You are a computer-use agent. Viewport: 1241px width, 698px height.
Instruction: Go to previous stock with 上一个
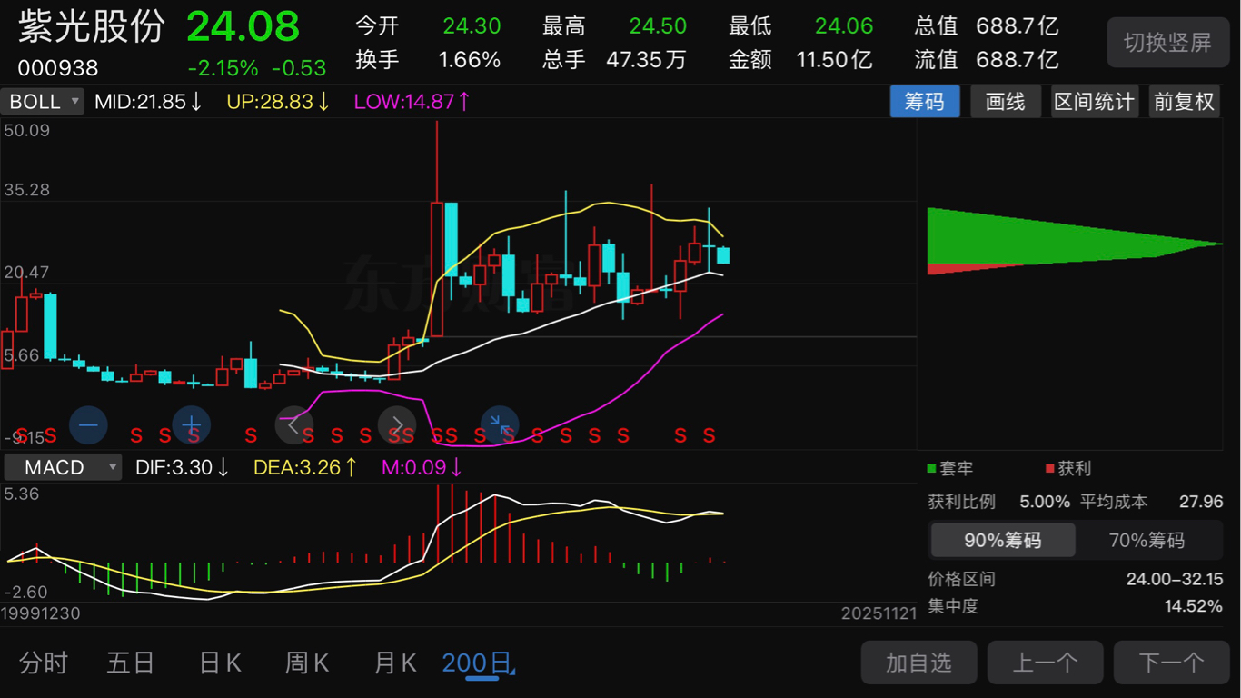pos(1045,663)
